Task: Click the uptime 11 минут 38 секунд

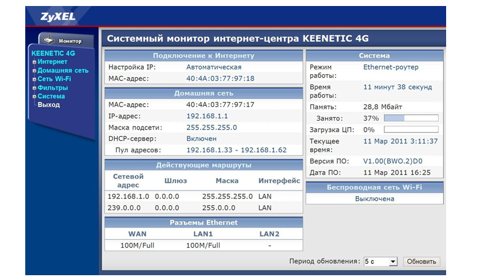Action: click(397, 87)
